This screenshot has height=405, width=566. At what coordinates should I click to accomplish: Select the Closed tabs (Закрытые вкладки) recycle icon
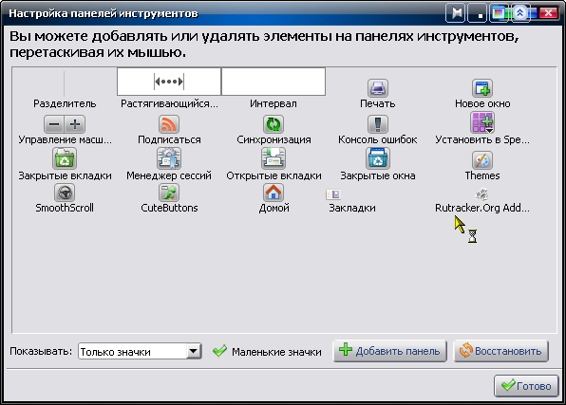pyautogui.click(x=65, y=158)
